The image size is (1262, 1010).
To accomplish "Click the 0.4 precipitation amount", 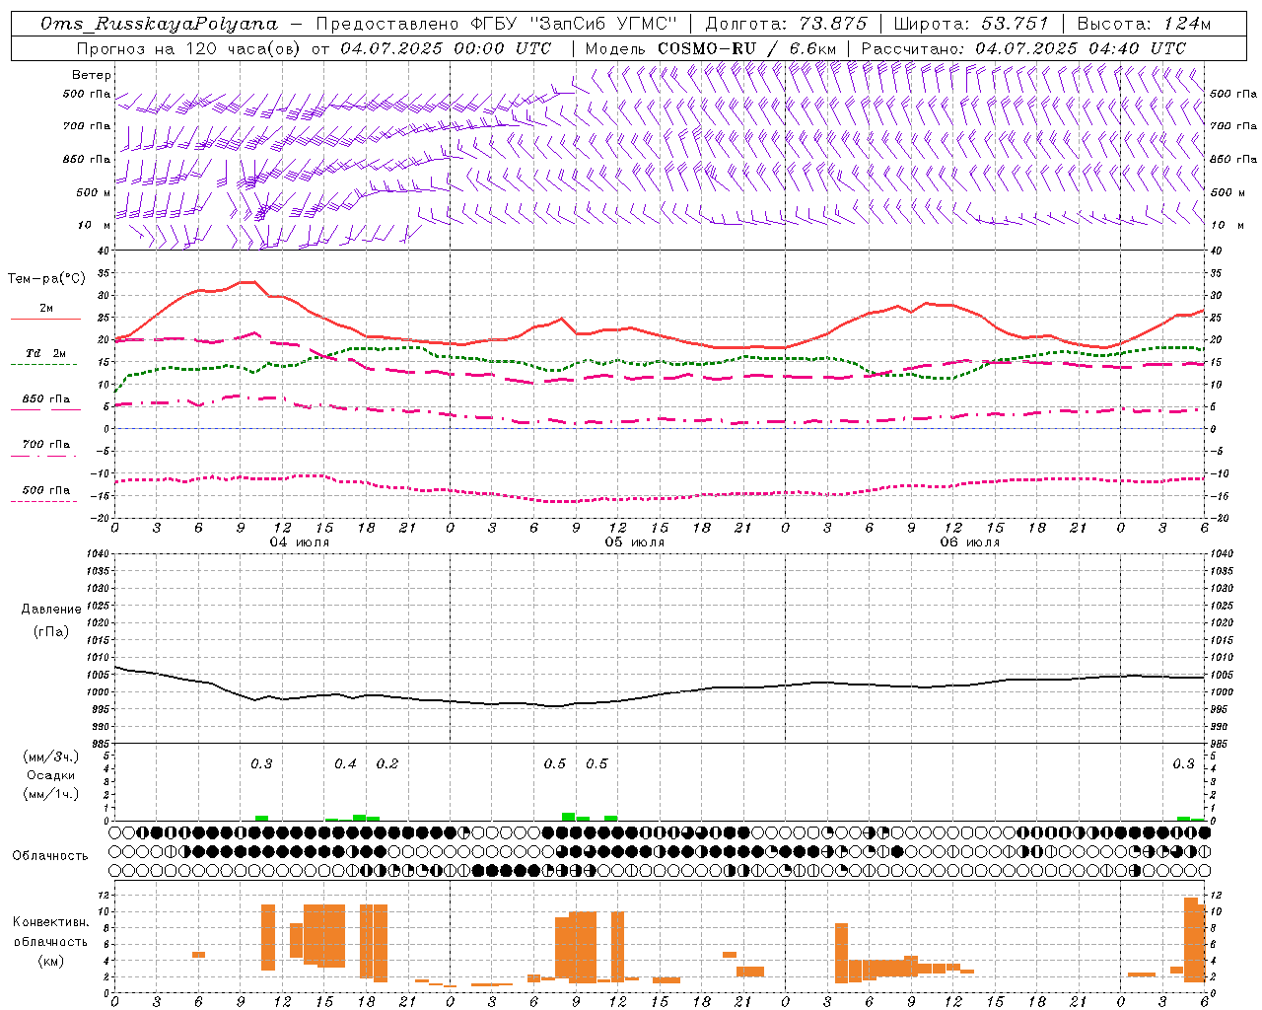I will click(345, 763).
